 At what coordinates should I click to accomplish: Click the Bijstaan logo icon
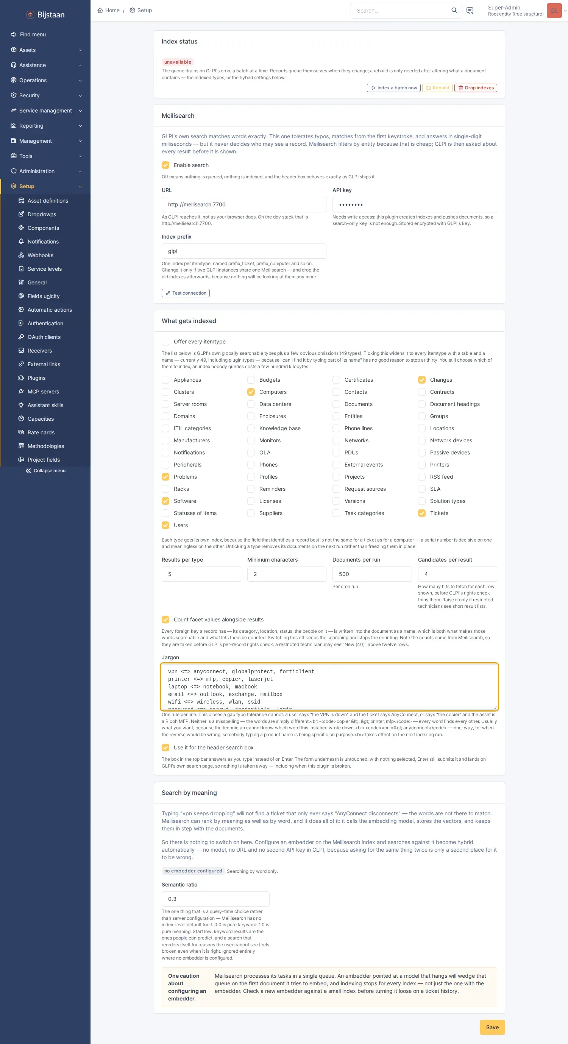coord(30,15)
